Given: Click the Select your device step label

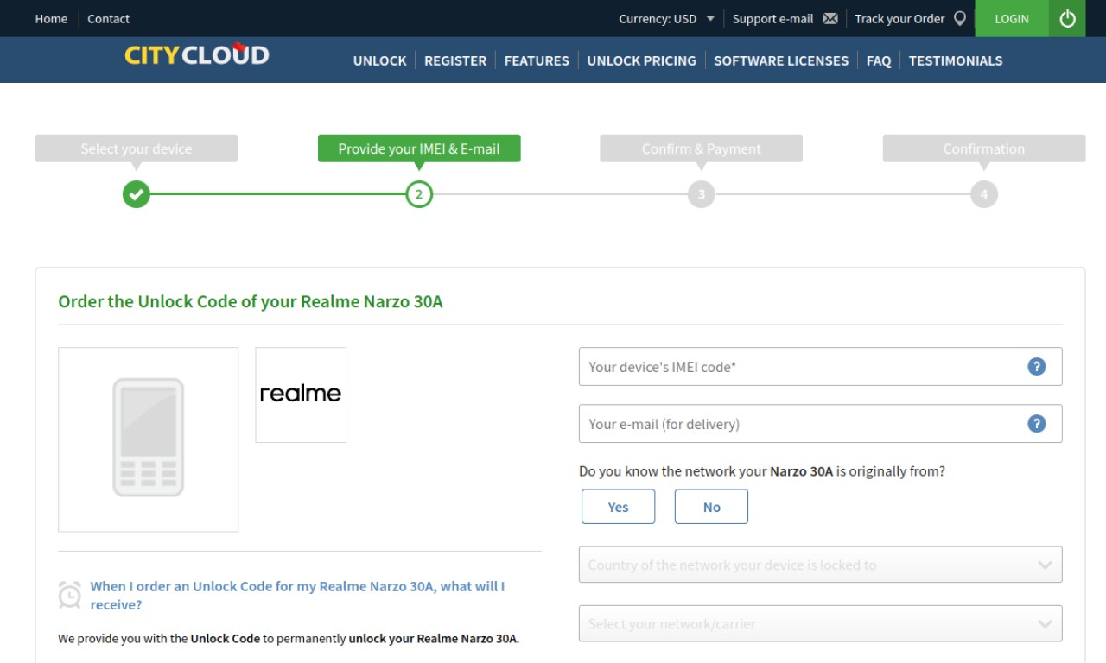Looking at the screenshot, I should 137,148.
